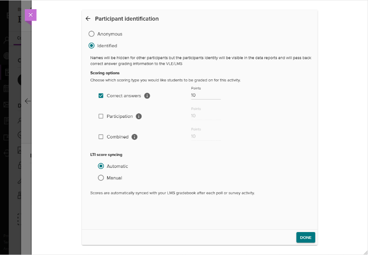Select the Identified option
Image resolution: width=368 pixels, height=255 pixels.
[92, 46]
